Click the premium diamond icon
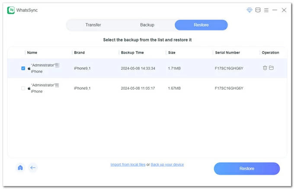 tap(249, 10)
